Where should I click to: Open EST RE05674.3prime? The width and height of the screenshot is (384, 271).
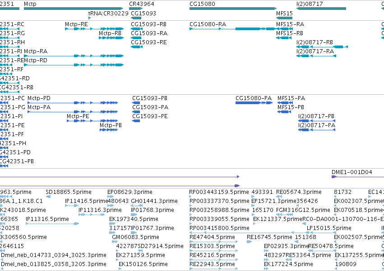point(299,192)
